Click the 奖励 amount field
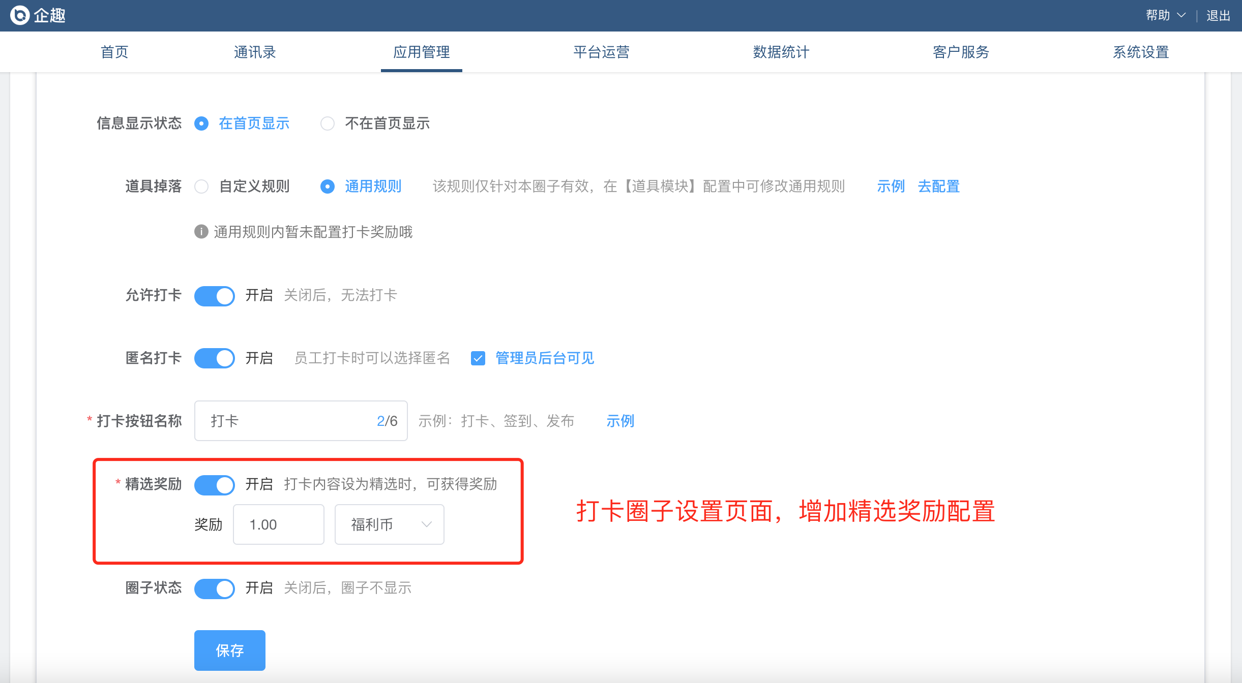This screenshot has height=683, width=1242. click(x=278, y=524)
